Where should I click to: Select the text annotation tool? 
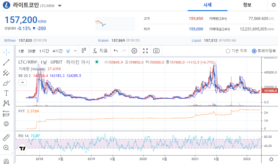coord(6,93)
